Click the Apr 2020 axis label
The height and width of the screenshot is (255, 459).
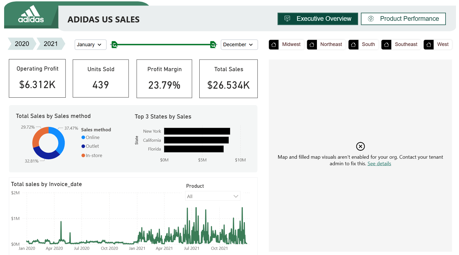(54, 248)
